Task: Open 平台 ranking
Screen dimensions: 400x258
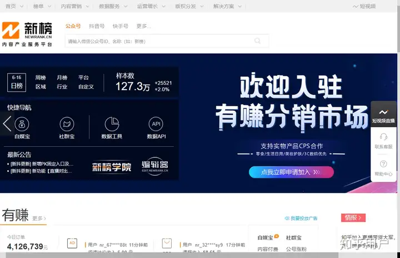Action: pos(83,77)
